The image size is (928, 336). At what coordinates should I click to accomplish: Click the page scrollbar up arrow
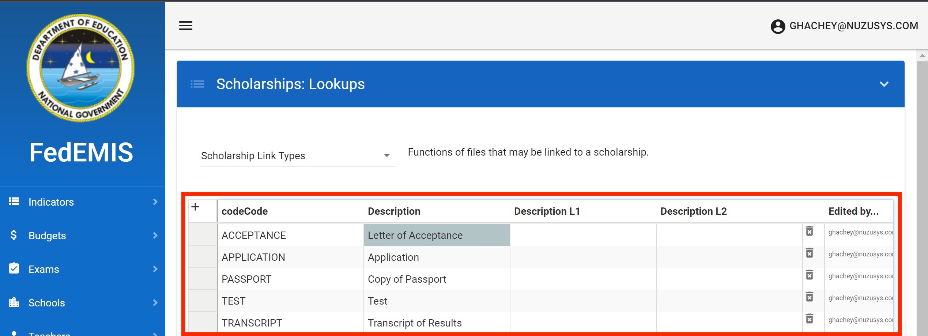[x=922, y=56]
